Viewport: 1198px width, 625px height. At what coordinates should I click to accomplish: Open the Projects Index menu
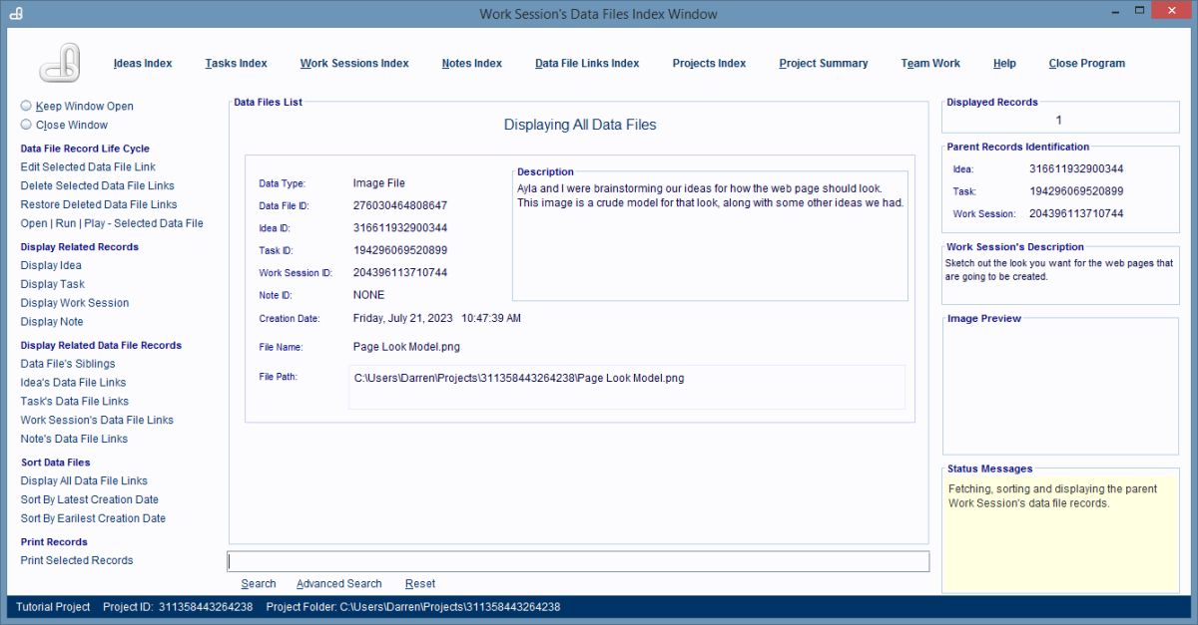coord(709,63)
